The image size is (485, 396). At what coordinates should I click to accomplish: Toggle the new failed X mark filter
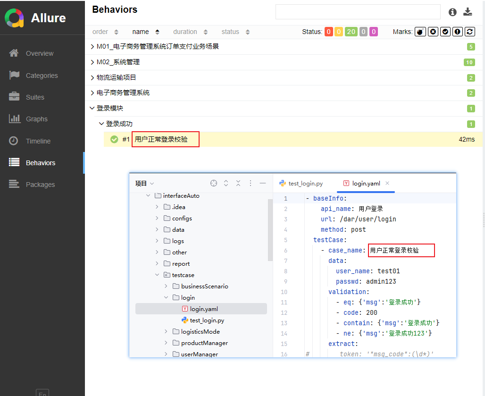[433, 32]
